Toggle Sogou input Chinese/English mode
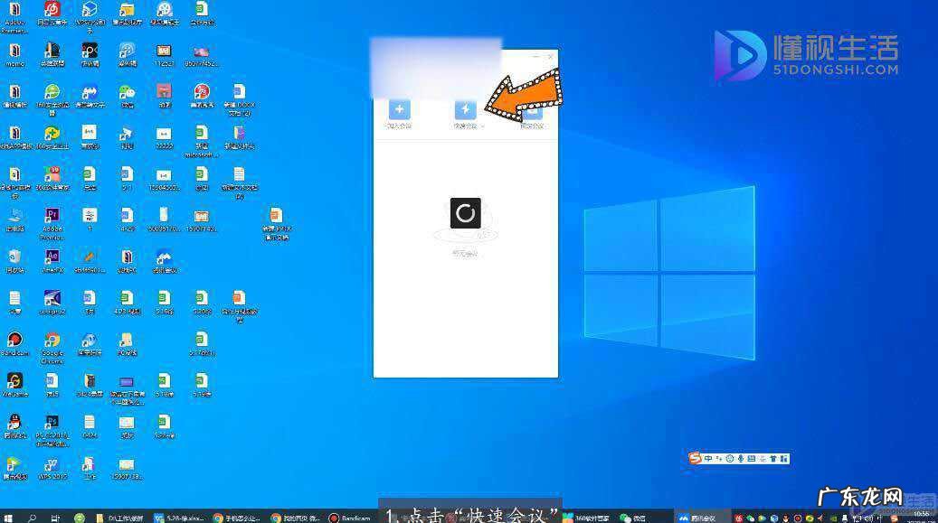This screenshot has width=938, height=523. pyautogui.click(x=708, y=459)
